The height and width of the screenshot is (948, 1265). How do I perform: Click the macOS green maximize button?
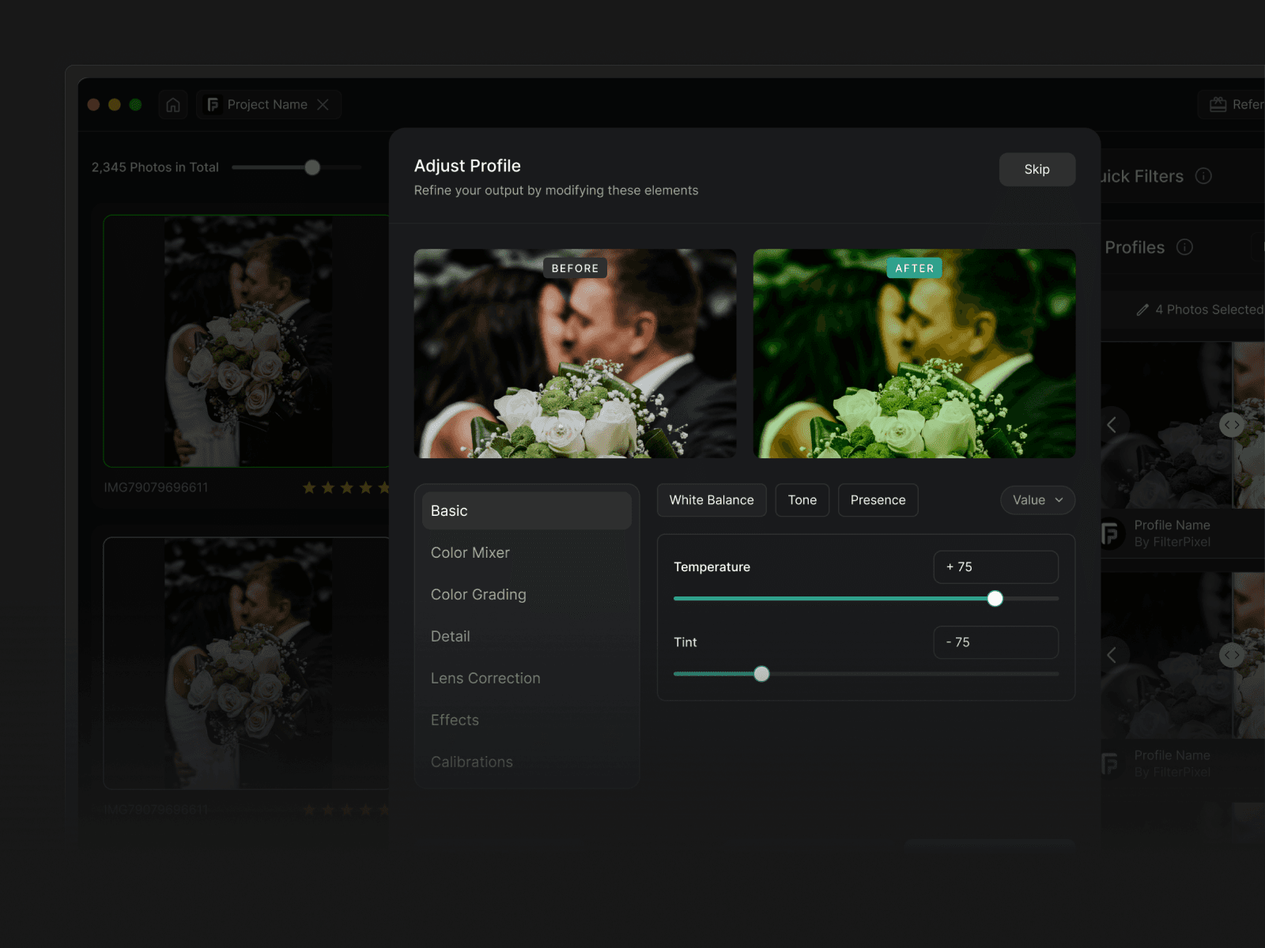135,104
